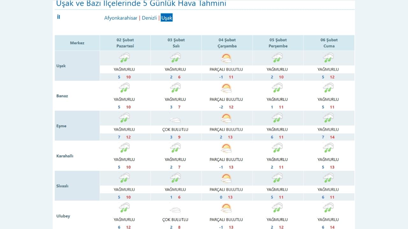Click Banaz's rain shower icon for 02 Şubat
The width and height of the screenshot is (408, 229).
pos(124,87)
